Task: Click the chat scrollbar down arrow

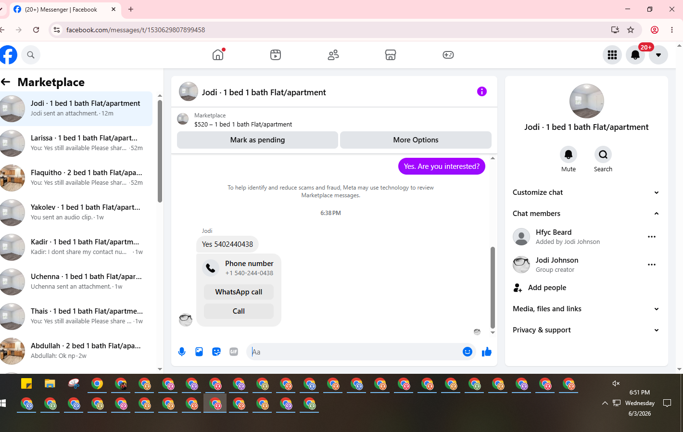Action: click(x=493, y=332)
